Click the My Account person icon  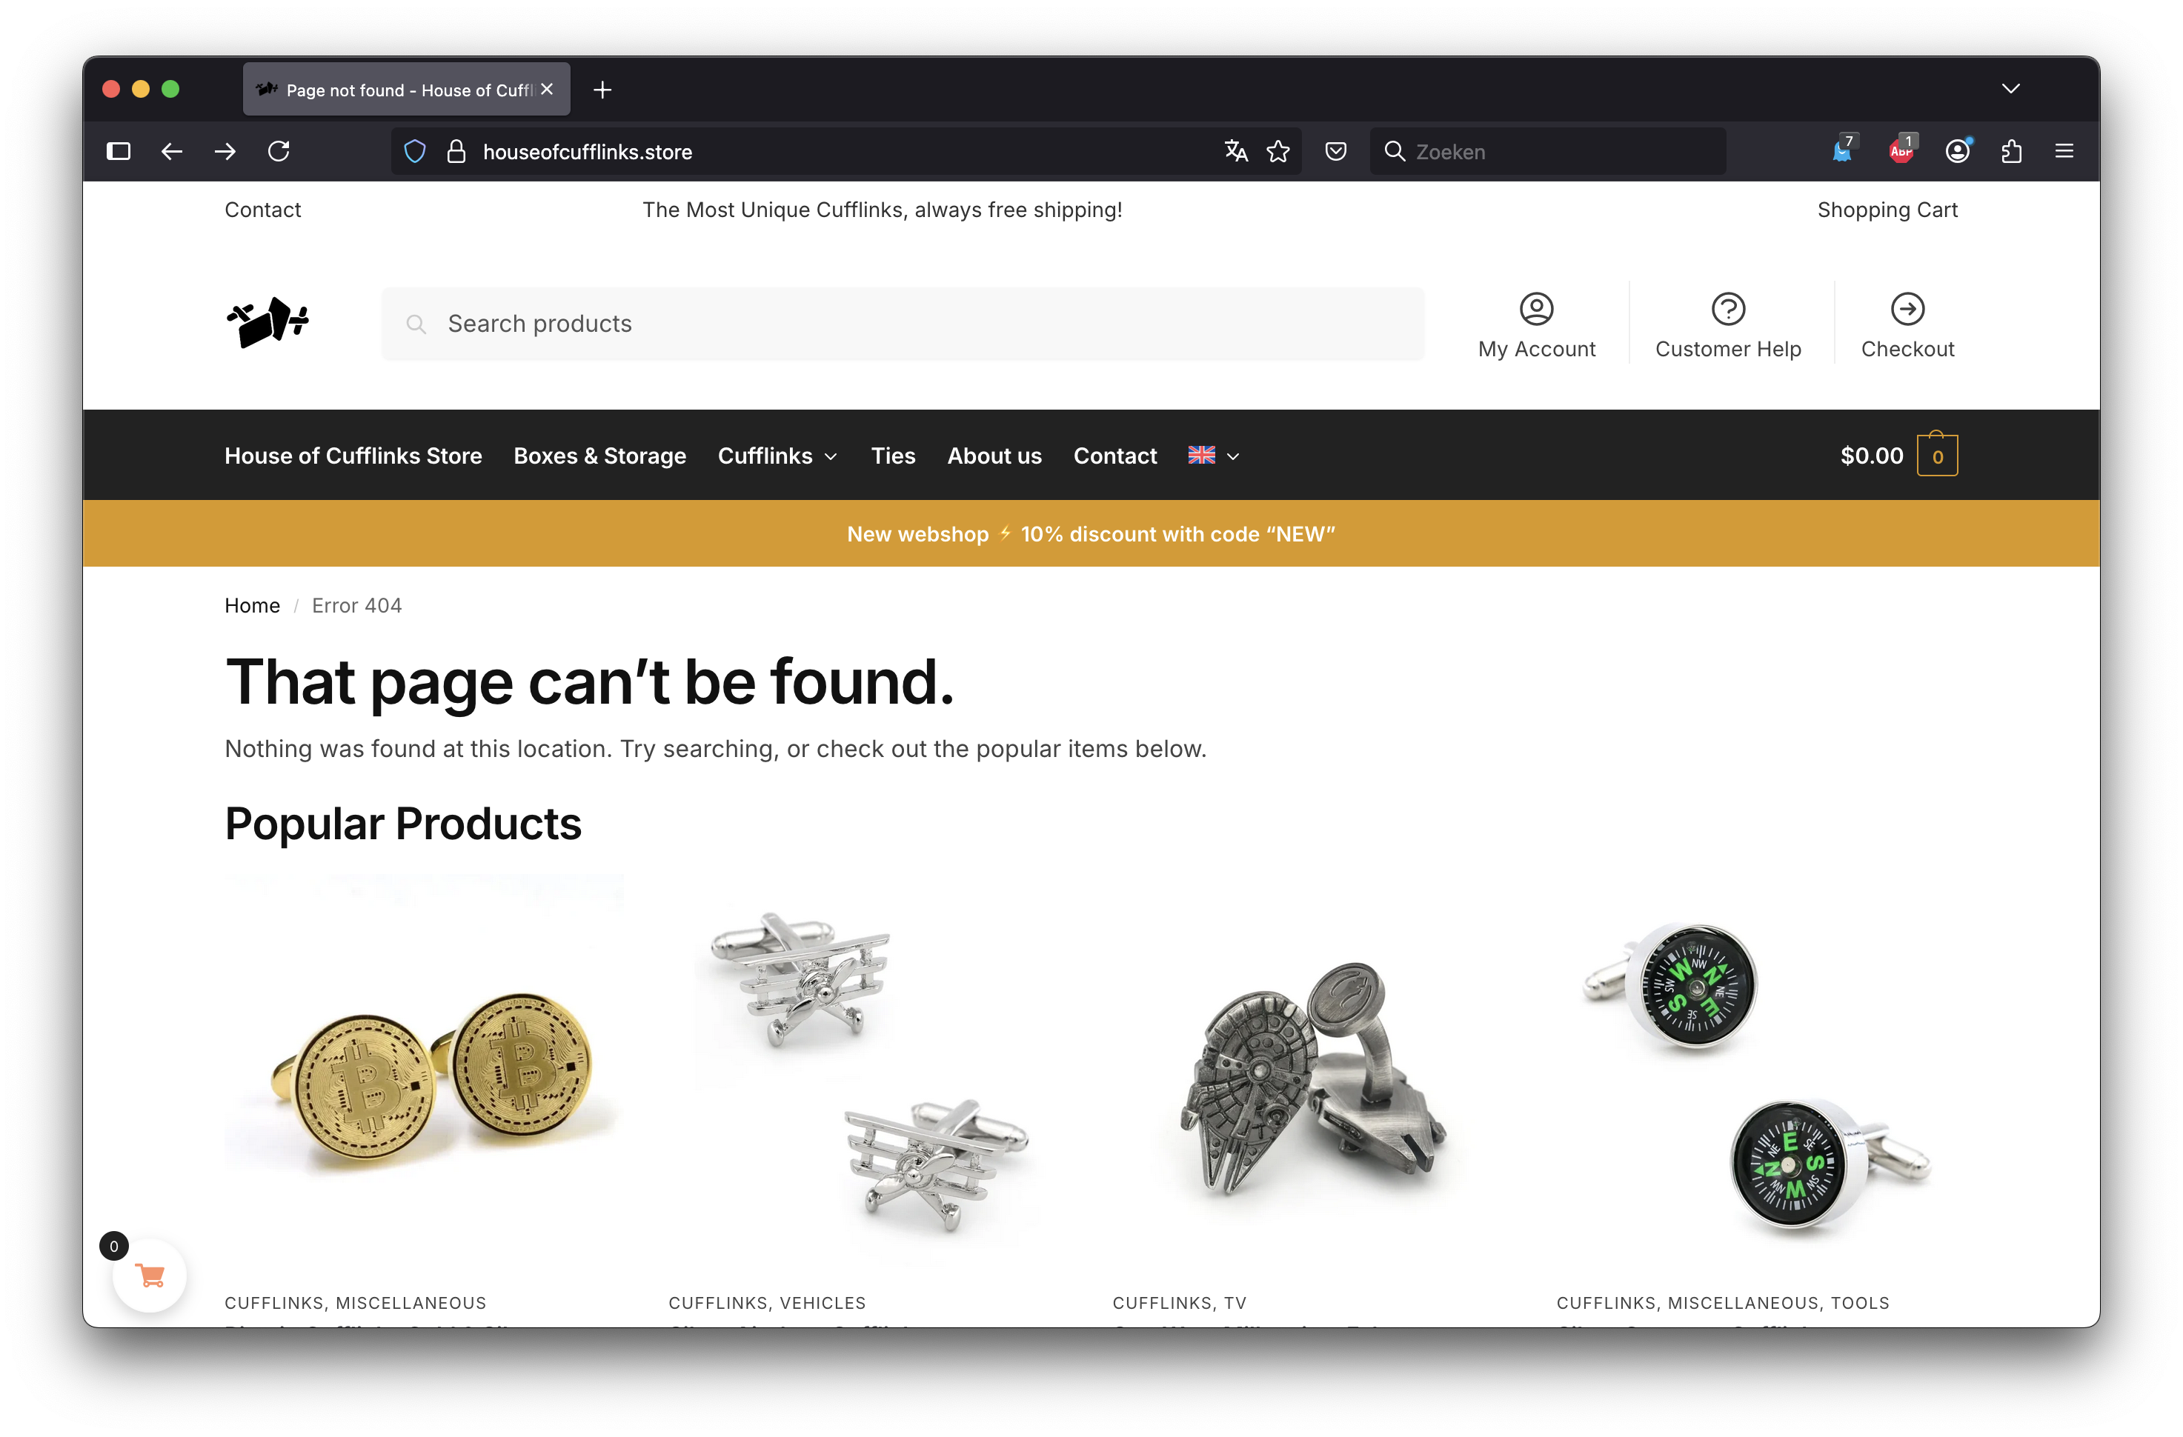click(1536, 309)
